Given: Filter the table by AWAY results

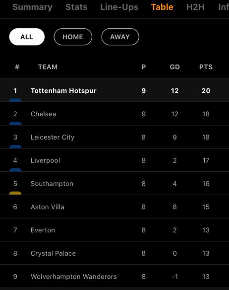Looking at the screenshot, I should (x=120, y=37).
